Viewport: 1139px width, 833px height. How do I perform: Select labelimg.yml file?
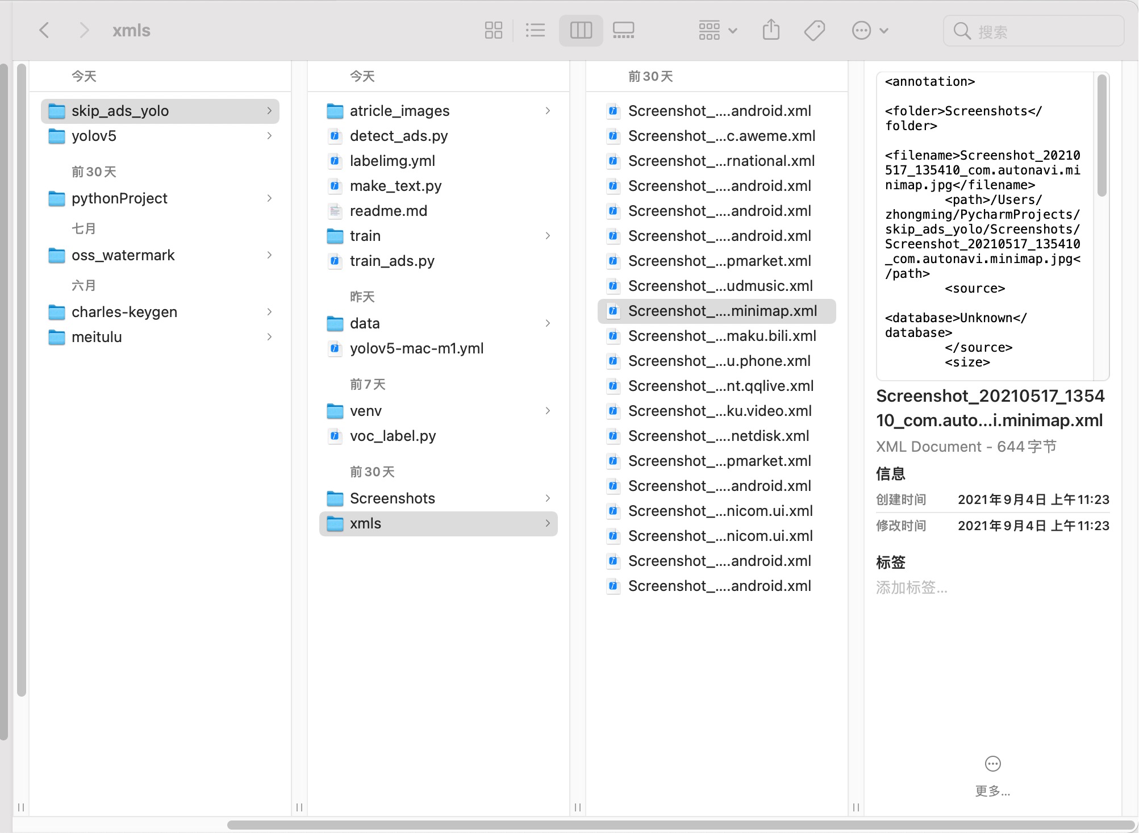[x=439, y=161]
